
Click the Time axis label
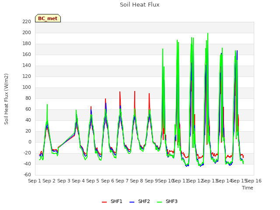point(248,188)
